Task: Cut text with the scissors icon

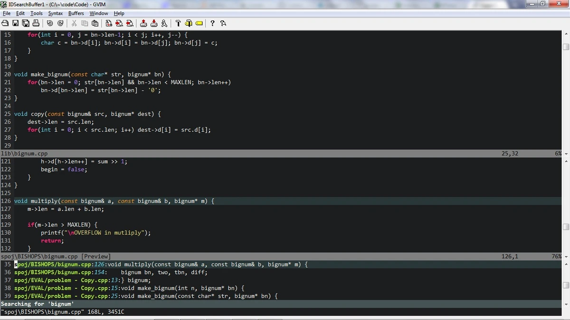Action: [74, 23]
